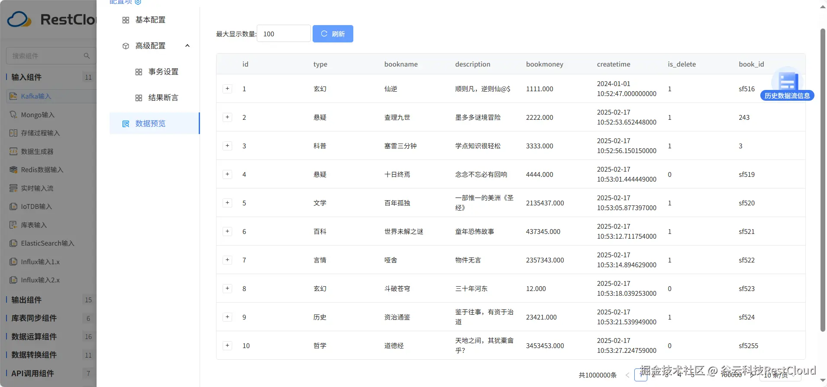827x387 pixels.
Task: Switch to 数据预览 menu item
Action: [150, 124]
